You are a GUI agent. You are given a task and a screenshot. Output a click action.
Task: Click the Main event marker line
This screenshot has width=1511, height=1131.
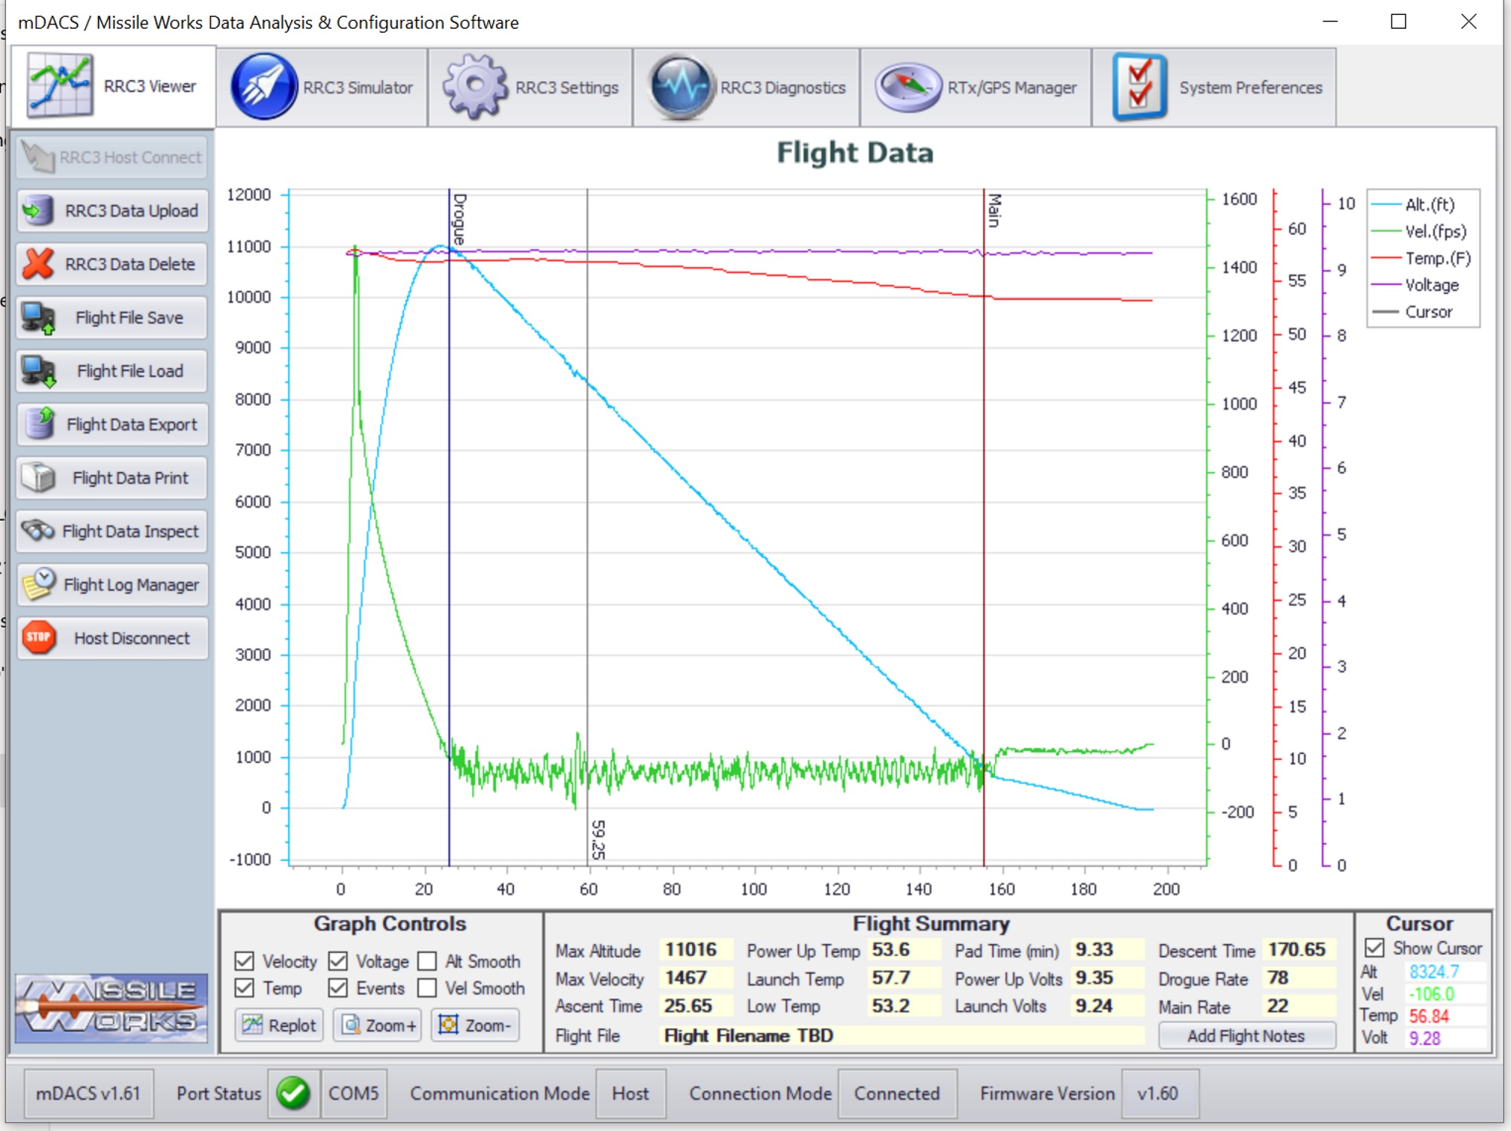point(984,519)
